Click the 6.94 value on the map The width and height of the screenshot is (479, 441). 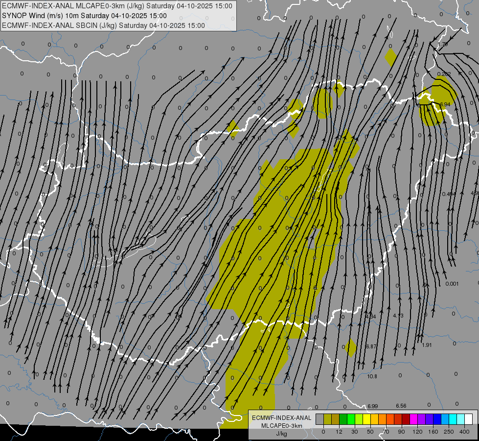(x=445, y=105)
